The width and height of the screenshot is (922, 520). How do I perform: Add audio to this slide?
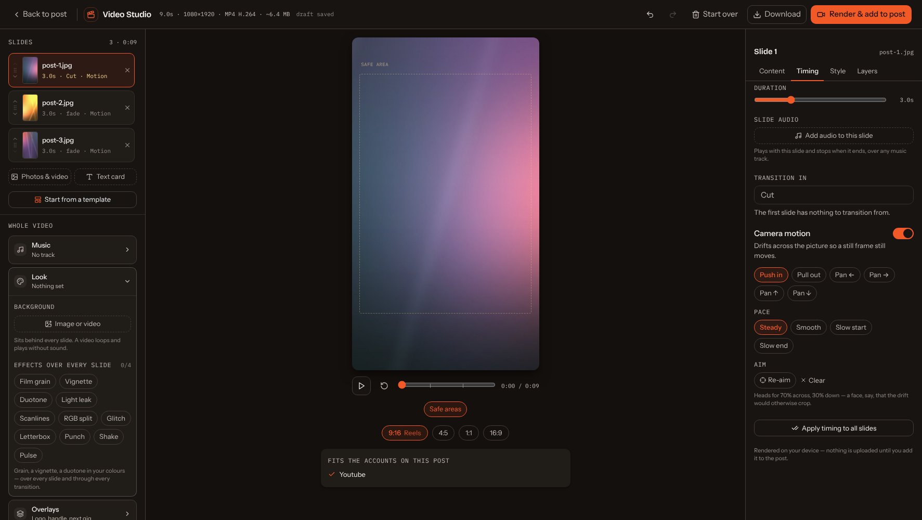point(834,136)
